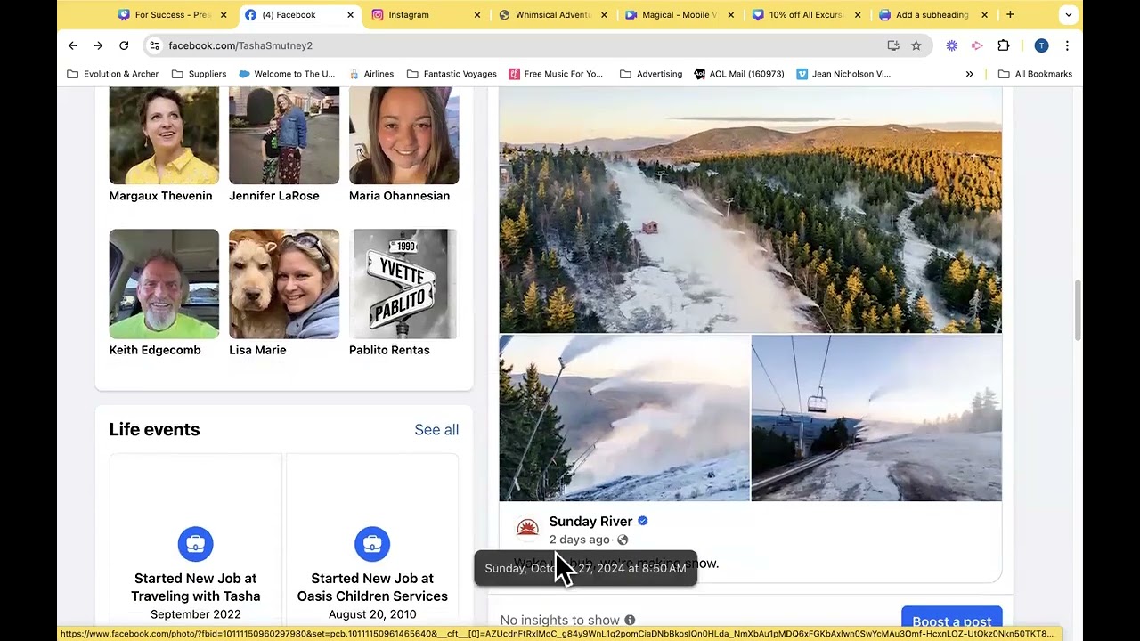Open site information icon in address bar
This screenshot has width=1140, height=641.
(x=154, y=45)
